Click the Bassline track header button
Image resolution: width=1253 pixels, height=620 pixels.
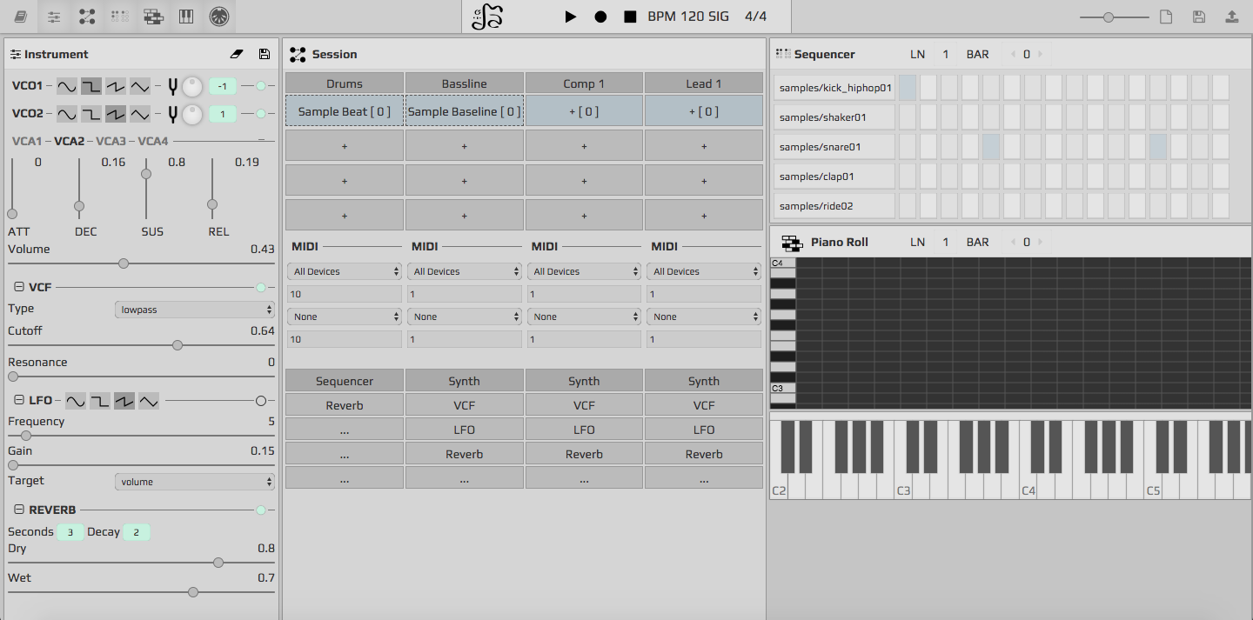coord(464,83)
